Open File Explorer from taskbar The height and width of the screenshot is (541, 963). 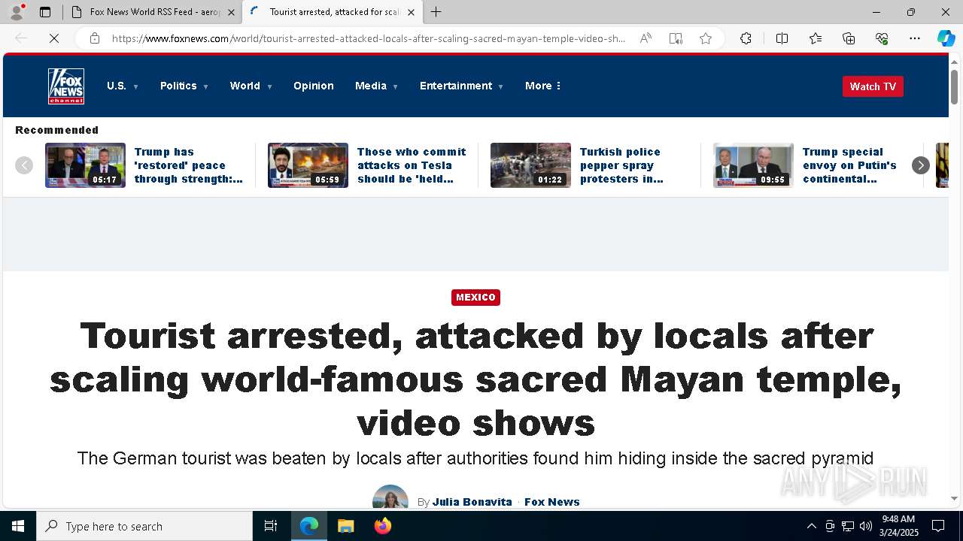(x=345, y=526)
